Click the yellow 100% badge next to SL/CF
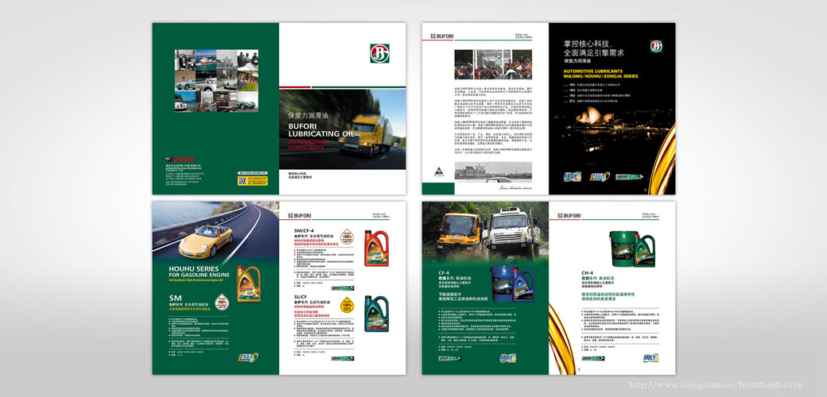 pos(347,304)
